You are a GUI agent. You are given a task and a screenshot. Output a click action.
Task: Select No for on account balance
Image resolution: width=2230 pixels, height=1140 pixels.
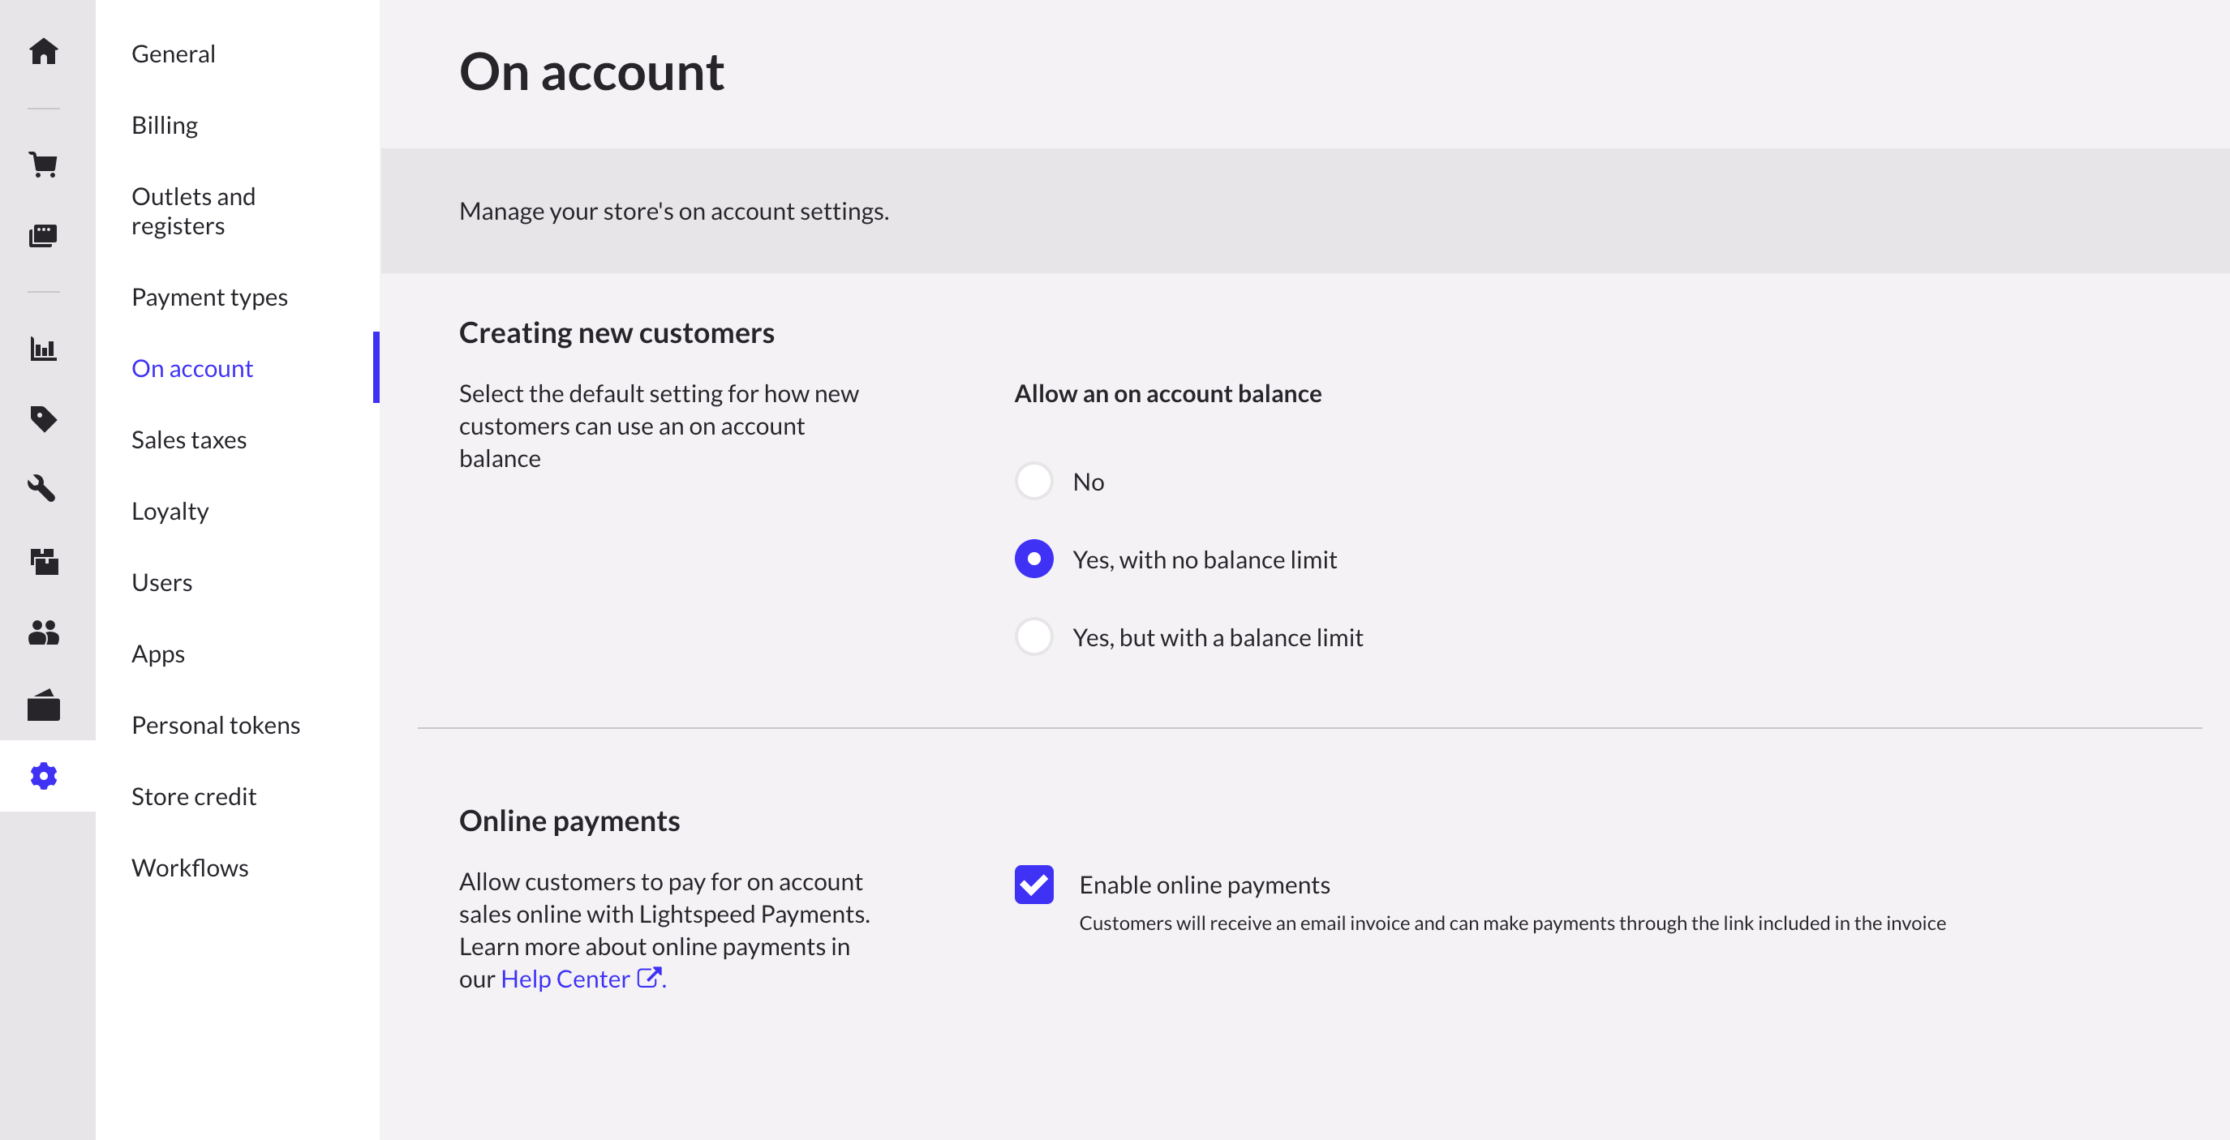coord(1033,481)
